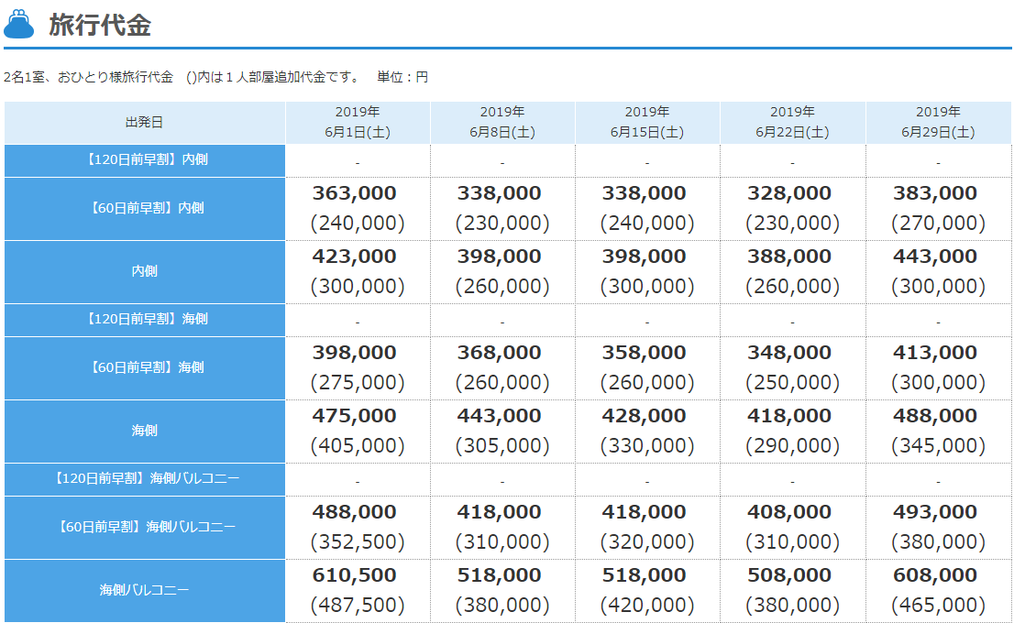Click the 旅行代金 heading text

pos(100,26)
